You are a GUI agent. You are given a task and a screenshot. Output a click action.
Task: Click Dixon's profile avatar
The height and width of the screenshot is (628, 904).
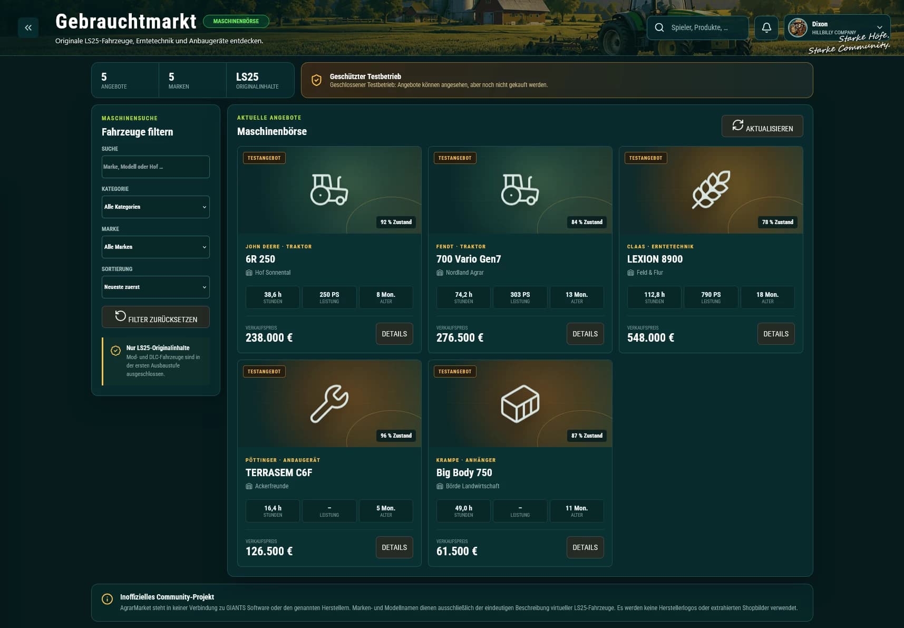798,27
